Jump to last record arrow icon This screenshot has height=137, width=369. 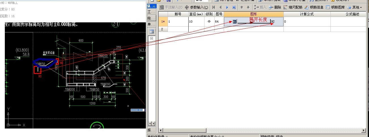(234, 7)
